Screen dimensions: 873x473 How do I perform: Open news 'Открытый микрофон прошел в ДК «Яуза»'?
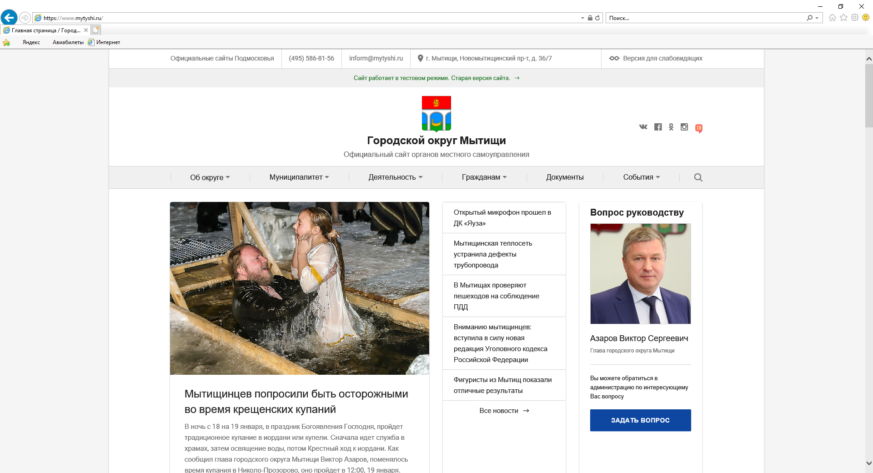(x=502, y=218)
